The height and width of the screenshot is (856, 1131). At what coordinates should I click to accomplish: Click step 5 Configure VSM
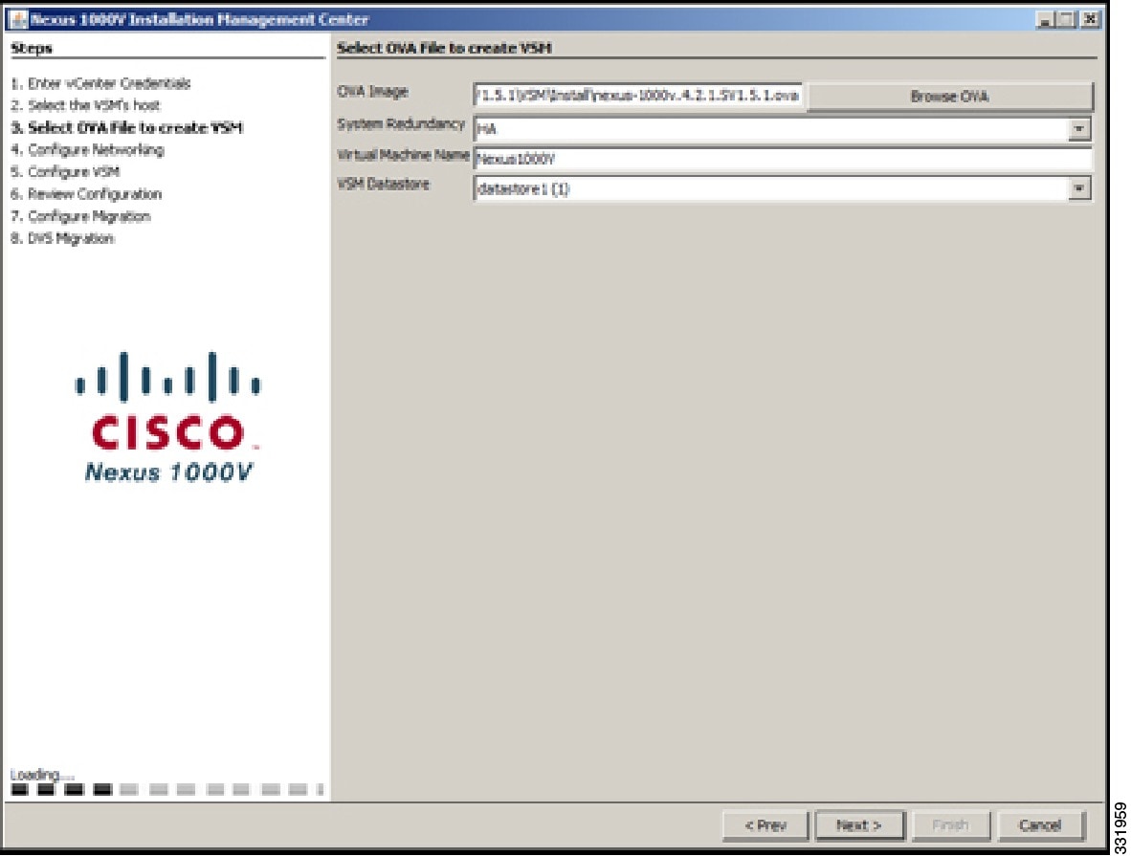66,171
